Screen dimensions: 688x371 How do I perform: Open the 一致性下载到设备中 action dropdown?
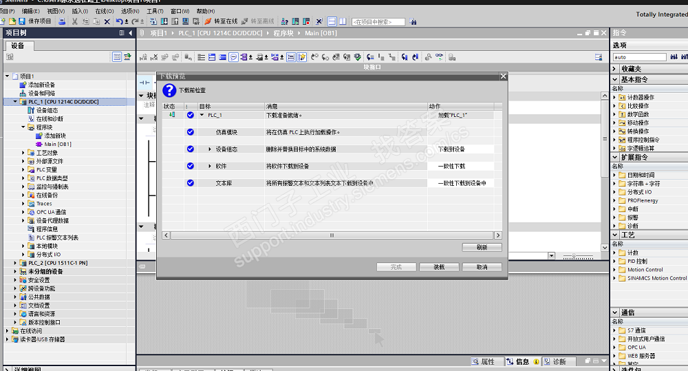pyautogui.click(x=461, y=183)
